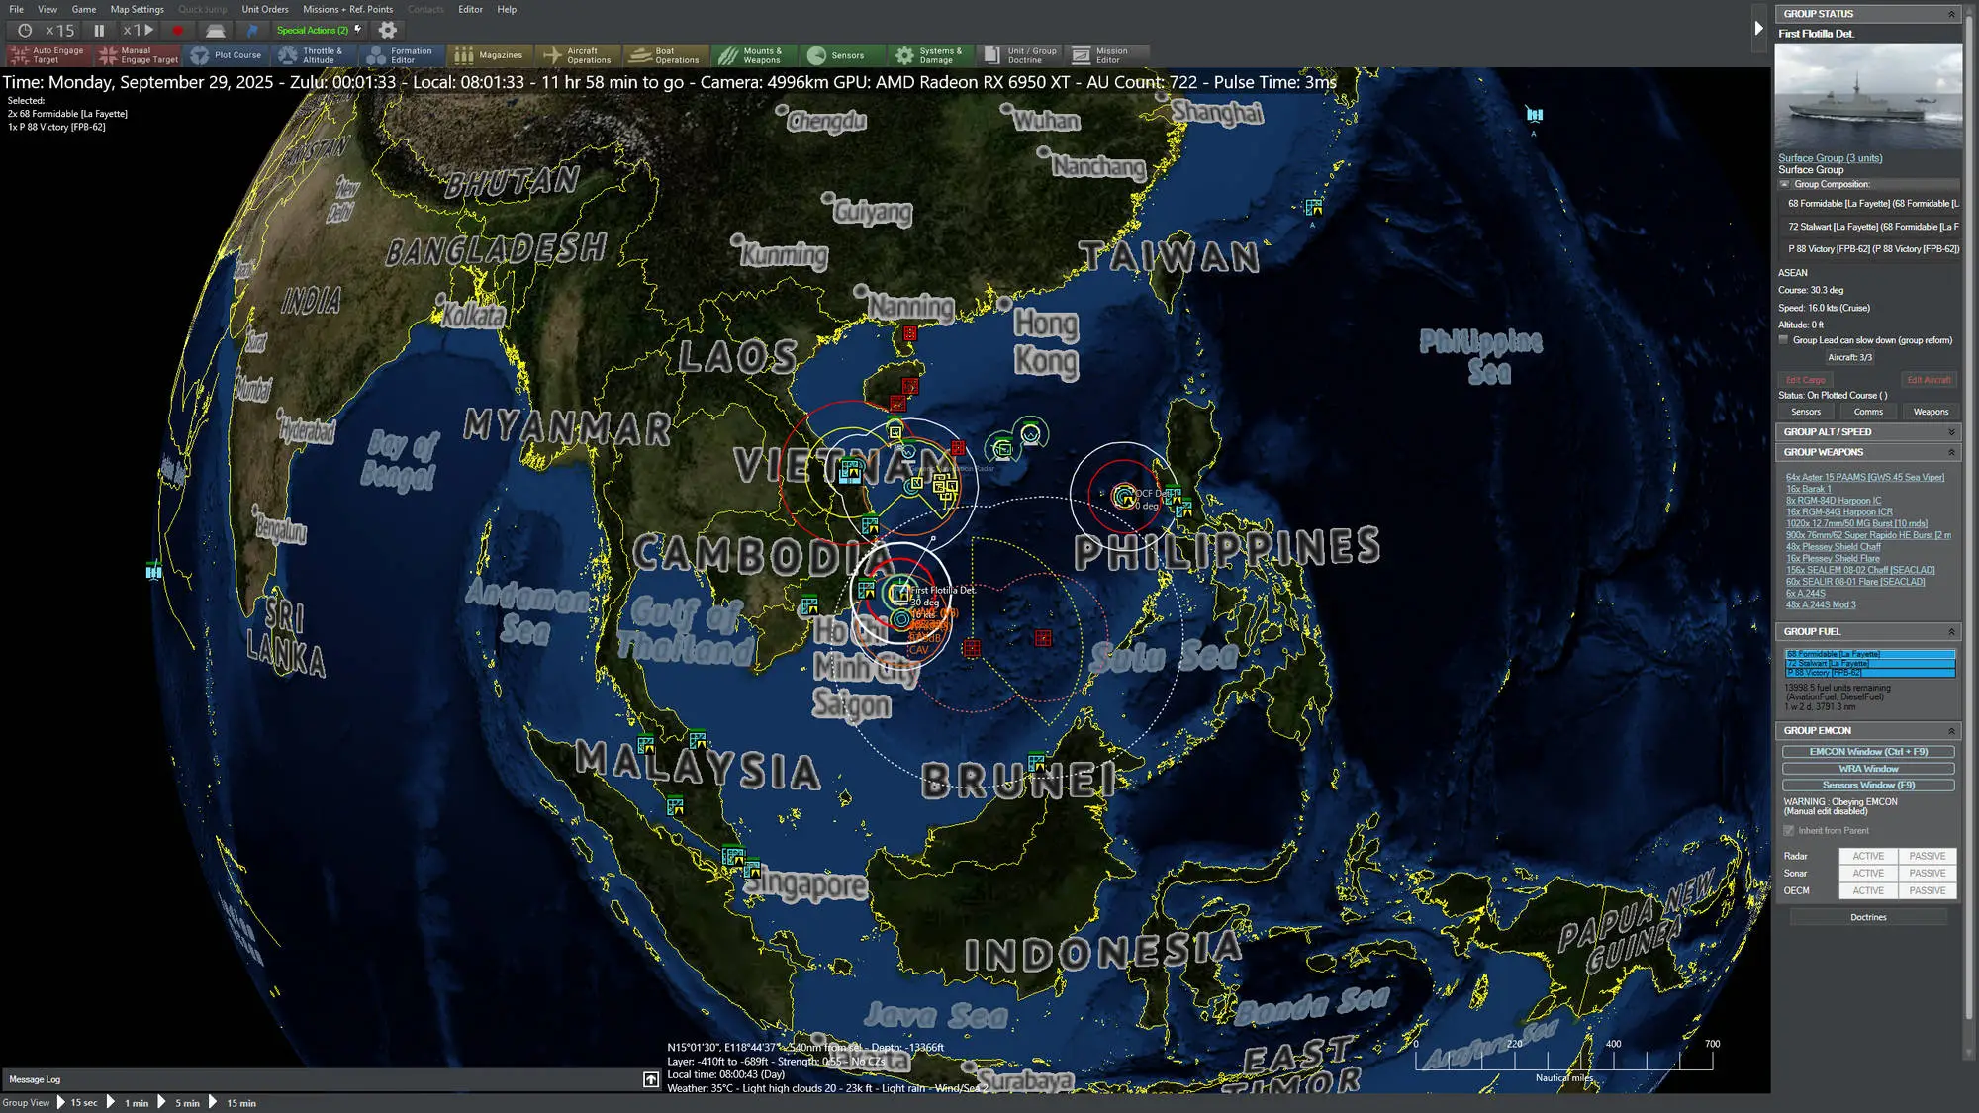The height and width of the screenshot is (1113, 1979).
Task: Open the Map Settings menu
Action: point(137,9)
